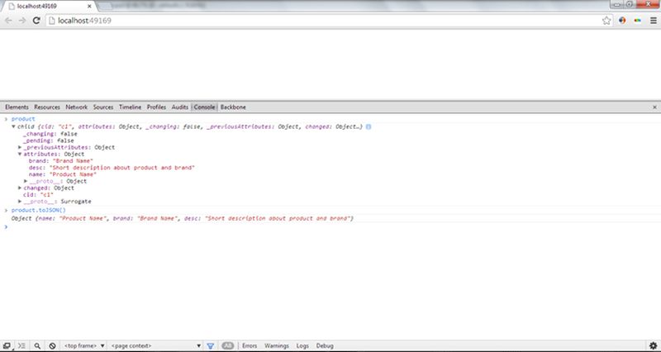Switch to the Resources tab
The height and width of the screenshot is (352, 661).
click(x=47, y=107)
